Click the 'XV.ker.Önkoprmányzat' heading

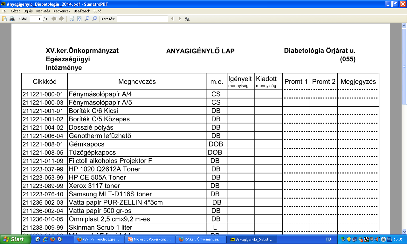click(x=82, y=51)
